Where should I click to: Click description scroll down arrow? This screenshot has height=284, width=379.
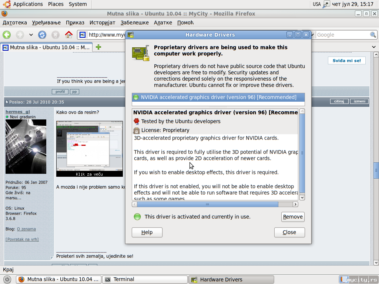click(x=302, y=197)
